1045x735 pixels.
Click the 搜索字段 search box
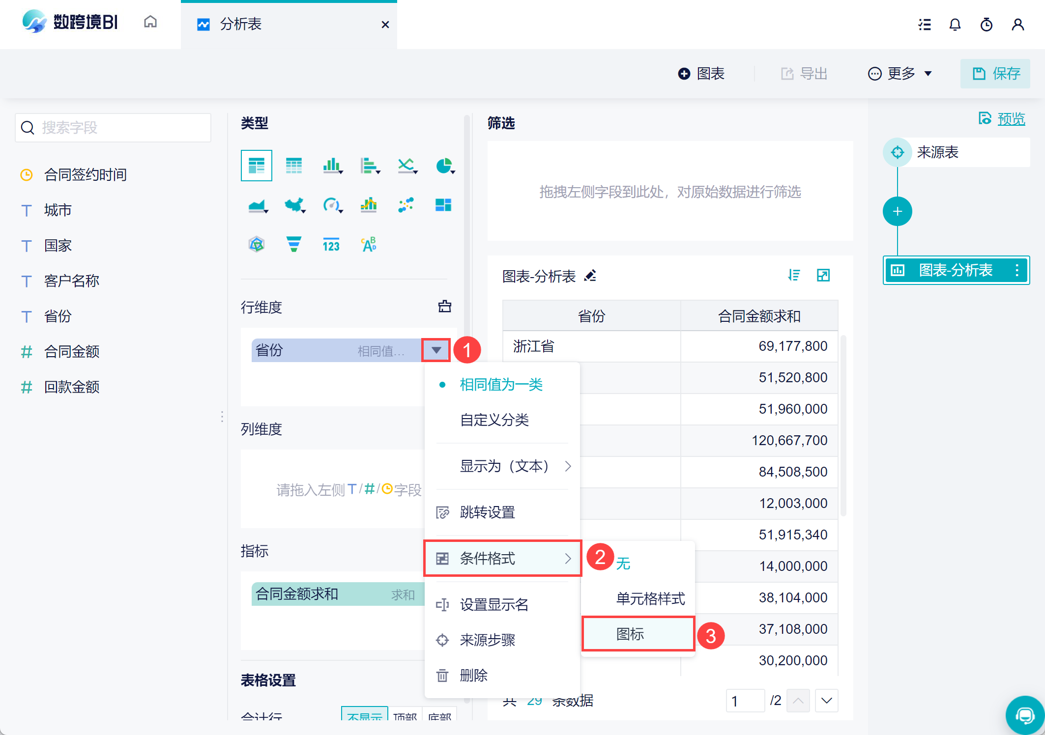(x=113, y=128)
